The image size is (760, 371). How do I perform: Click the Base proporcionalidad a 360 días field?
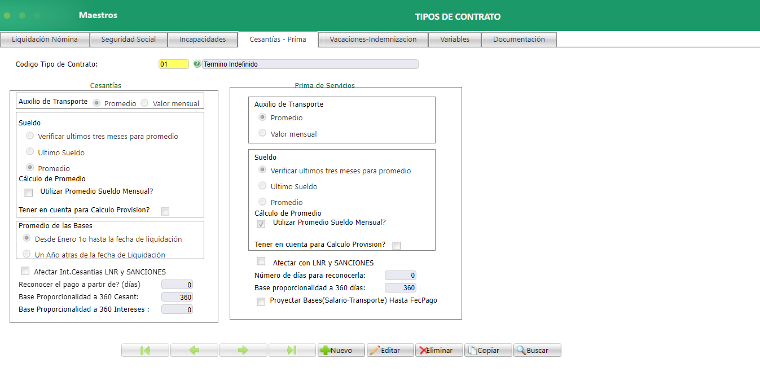coord(401,287)
